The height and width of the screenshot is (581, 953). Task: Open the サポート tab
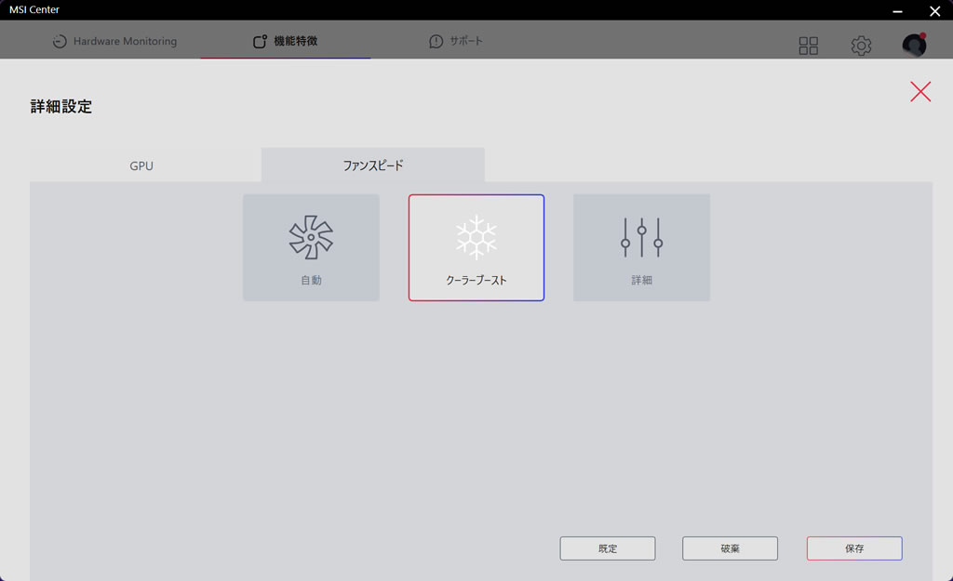point(456,41)
